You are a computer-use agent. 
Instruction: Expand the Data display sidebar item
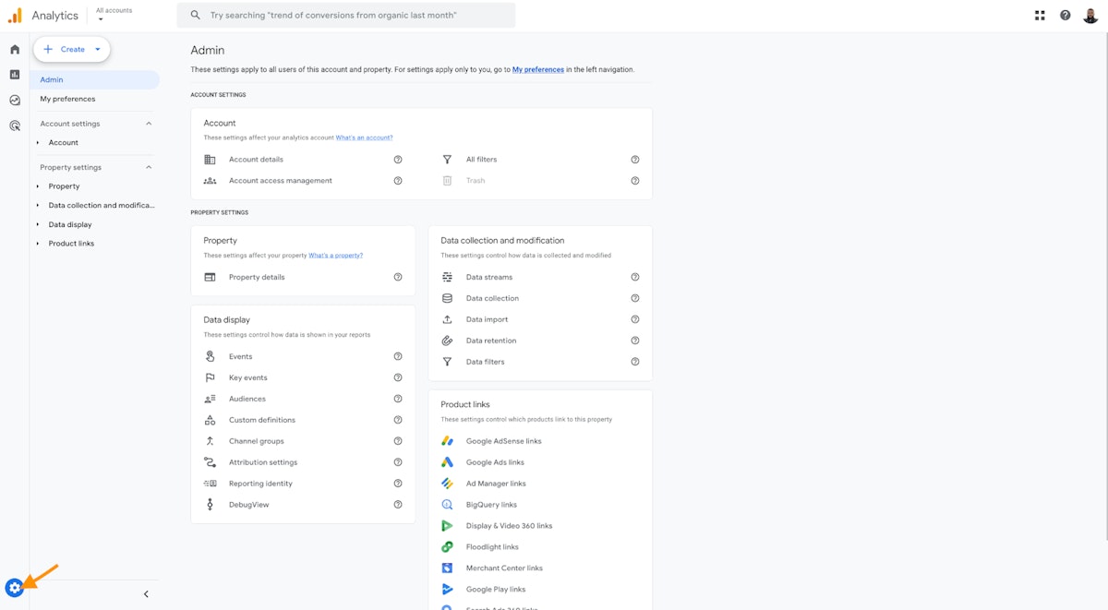[x=38, y=224]
